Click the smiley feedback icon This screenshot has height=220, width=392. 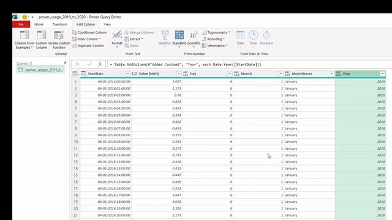(x=24, y=17)
